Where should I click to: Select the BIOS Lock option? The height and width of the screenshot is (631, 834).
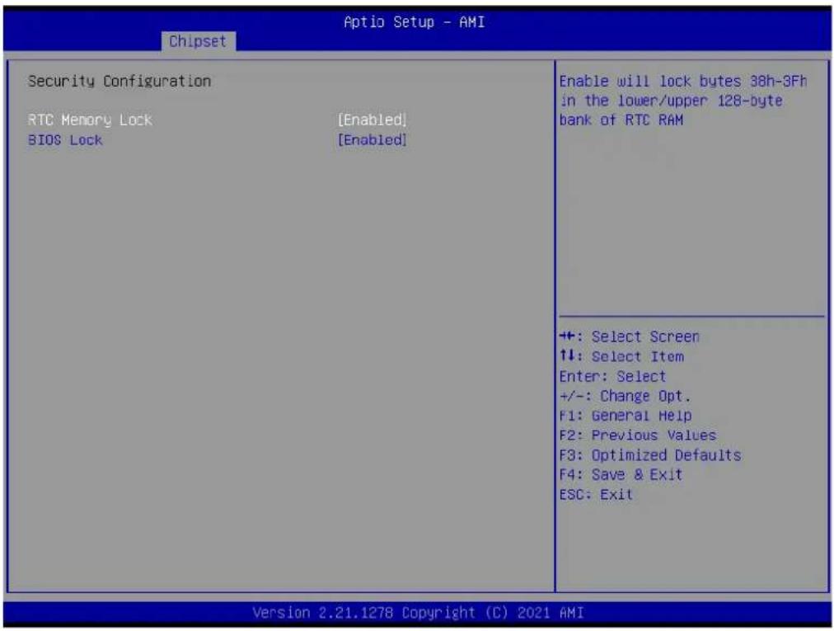point(65,140)
